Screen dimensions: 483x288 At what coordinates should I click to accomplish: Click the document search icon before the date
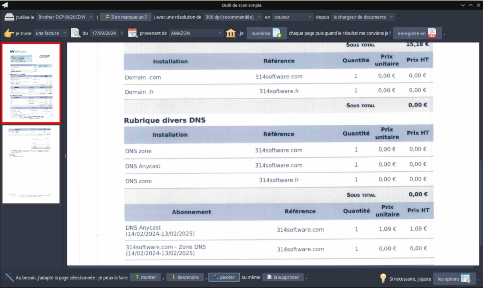point(75,33)
